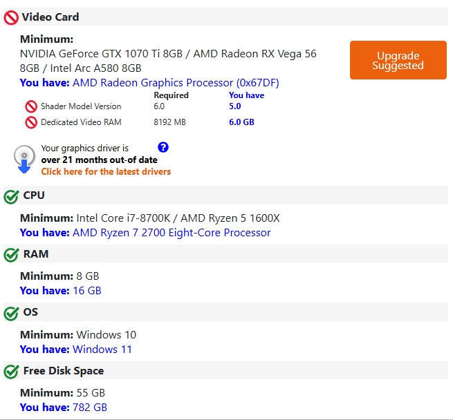Click your shader value 5.0
Image resolution: width=453 pixels, height=420 pixels.
click(x=235, y=106)
